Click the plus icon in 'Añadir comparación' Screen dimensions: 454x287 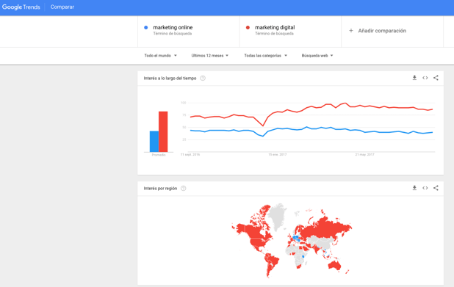[351, 30]
